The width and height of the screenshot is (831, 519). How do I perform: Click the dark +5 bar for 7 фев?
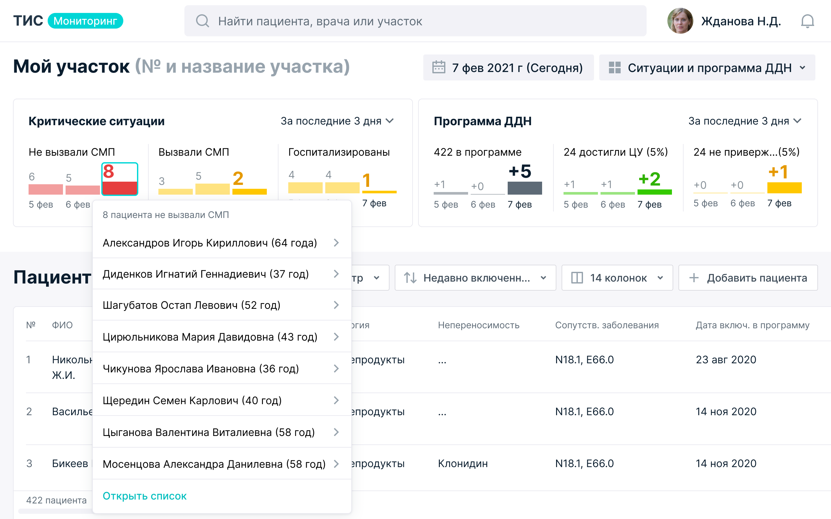[524, 188]
